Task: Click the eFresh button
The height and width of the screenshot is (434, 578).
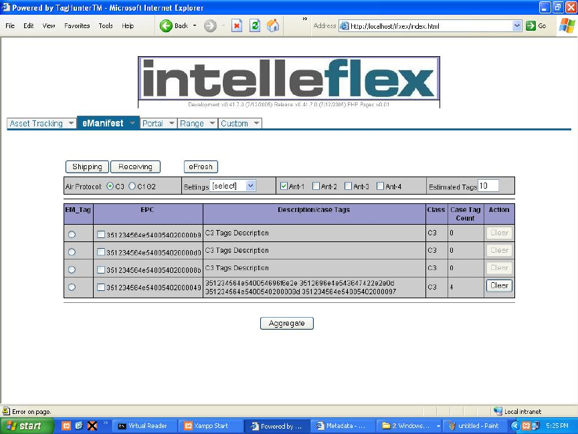Action: [x=201, y=167]
